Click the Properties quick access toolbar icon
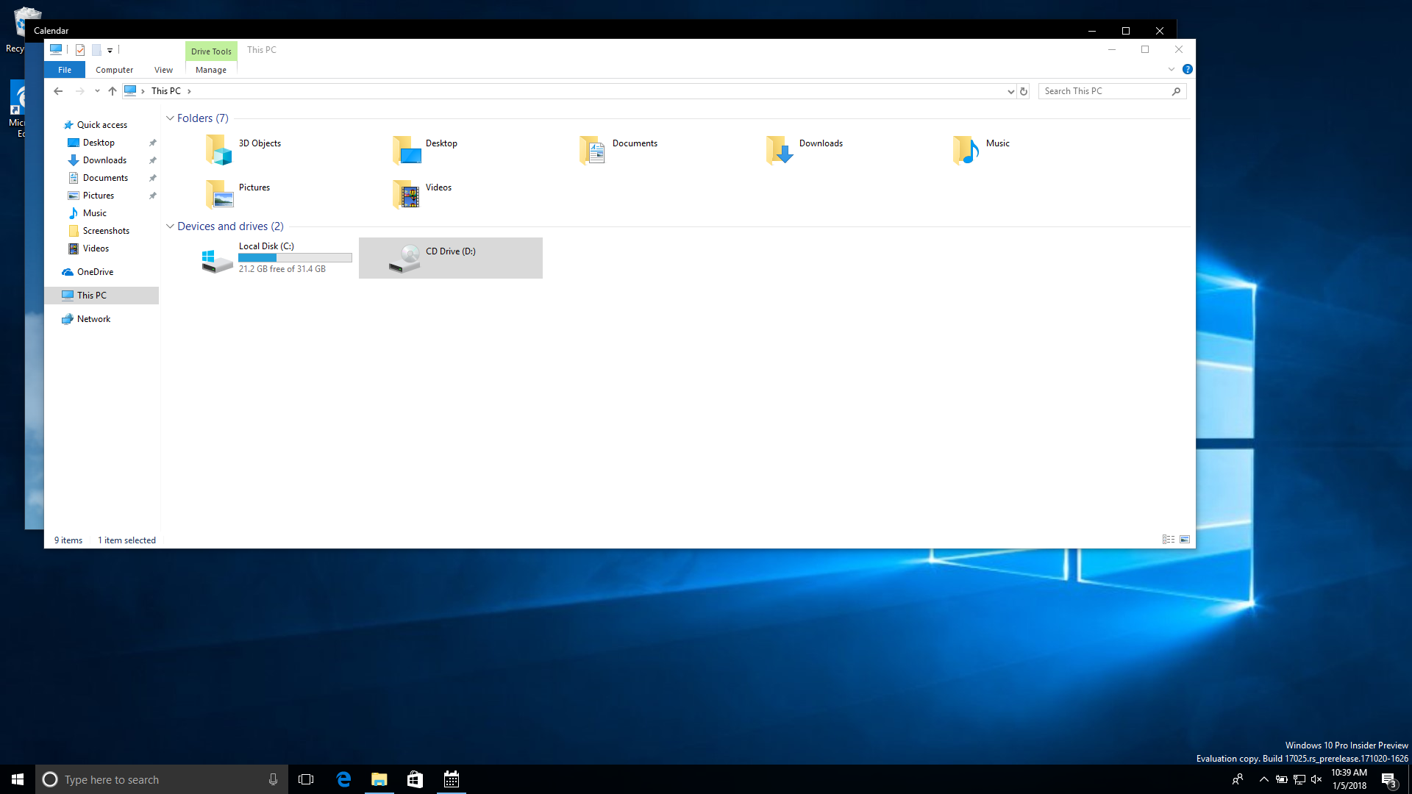This screenshot has height=794, width=1412. point(80,50)
